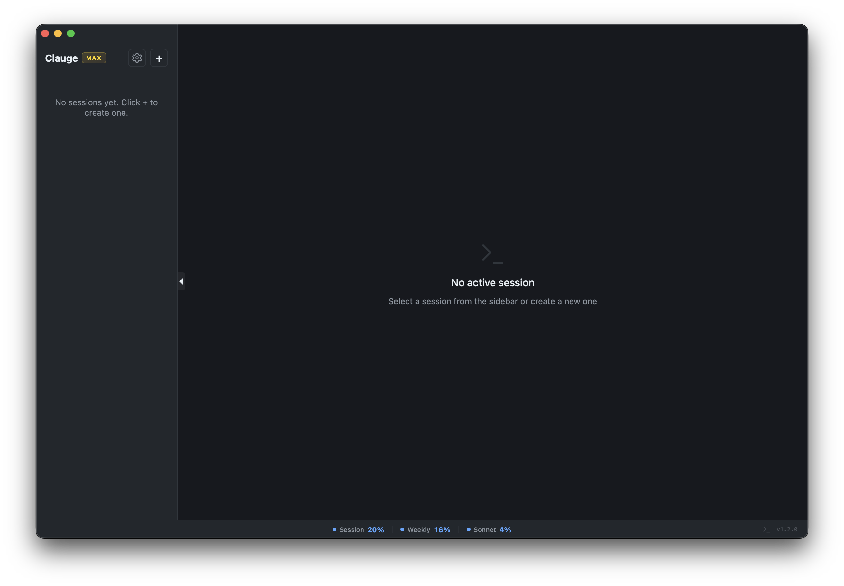Maximize the window with the green button

coord(71,33)
